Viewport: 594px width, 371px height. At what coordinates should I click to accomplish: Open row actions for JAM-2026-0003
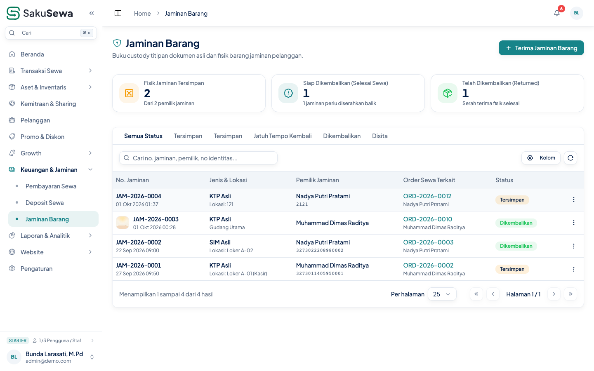tap(574, 223)
